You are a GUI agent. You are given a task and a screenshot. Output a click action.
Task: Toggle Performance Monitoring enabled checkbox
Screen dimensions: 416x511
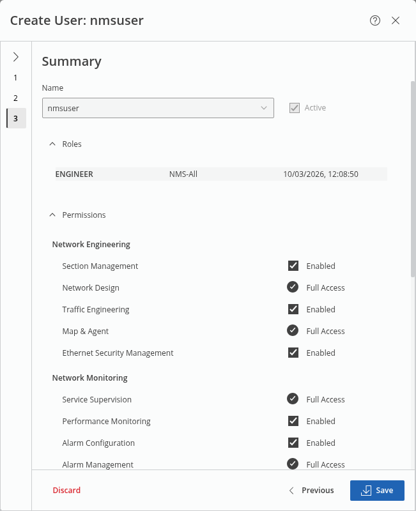pyautogui.click(x=293, y=421)
